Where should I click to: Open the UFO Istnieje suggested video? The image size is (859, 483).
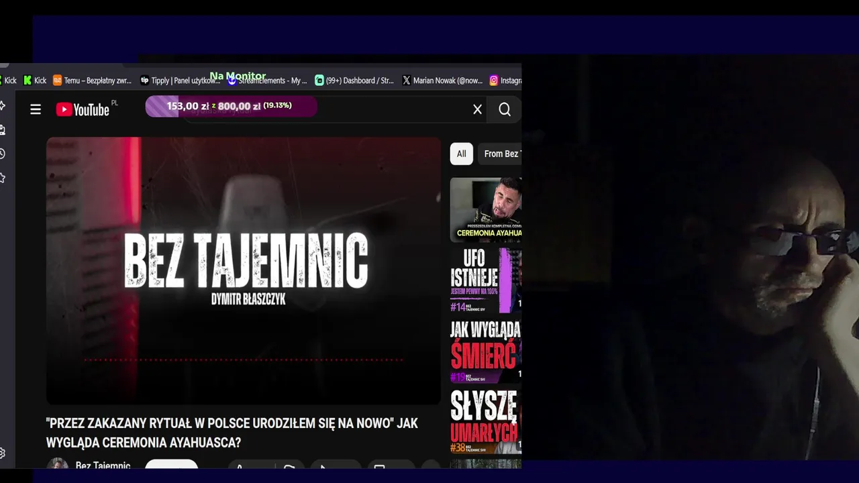tap(486, 280)
